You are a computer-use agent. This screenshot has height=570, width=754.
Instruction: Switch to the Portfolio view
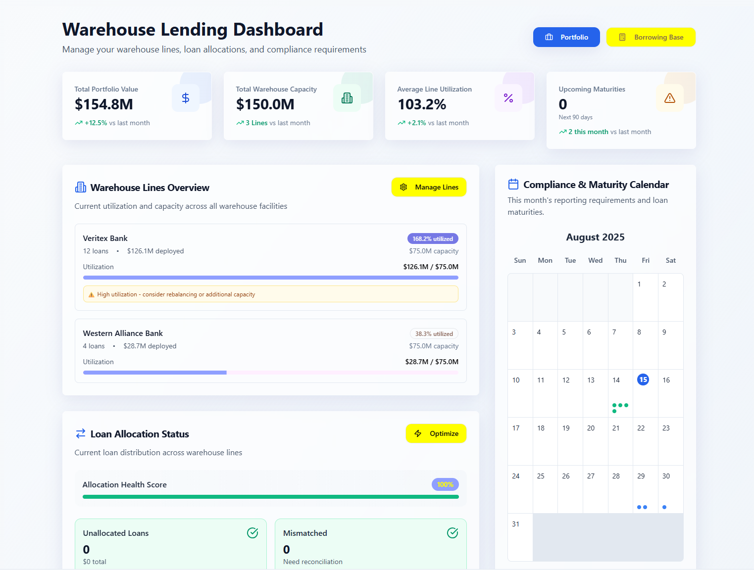pyautogui.click(x=566, y=37)
